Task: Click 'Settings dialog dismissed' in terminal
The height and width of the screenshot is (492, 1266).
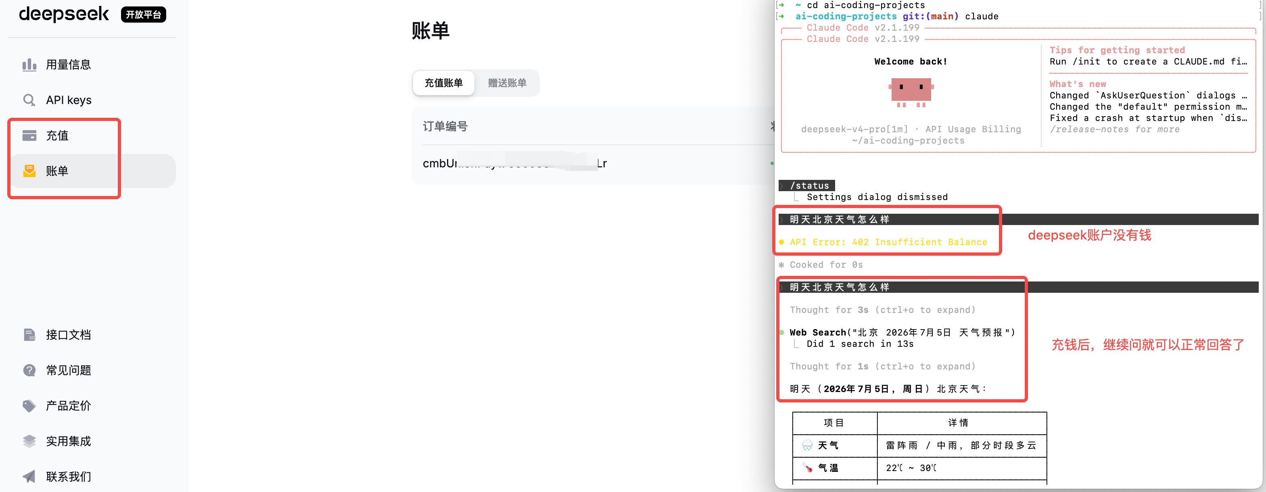Action: point(877,197)
